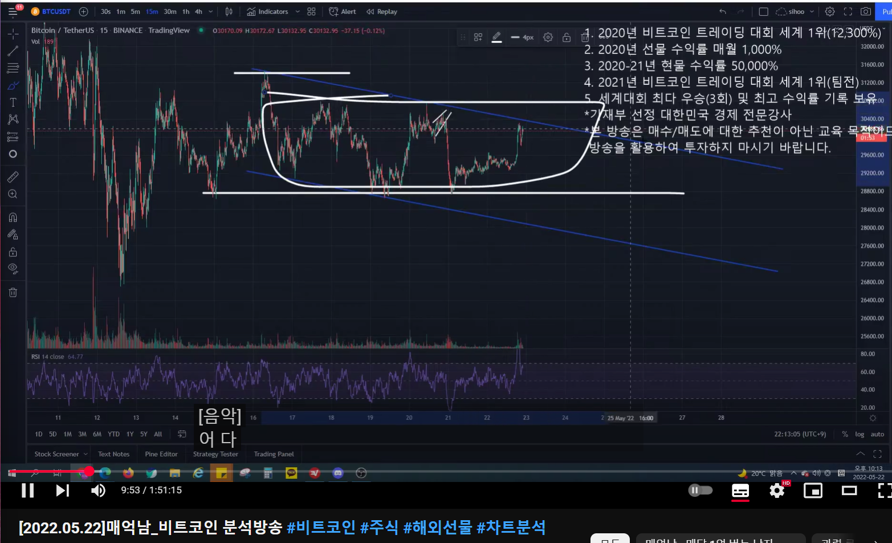The width and height of the screenshot is (892, 543).
Task: Toggle YouTube autoplay switch
Action: click(x=700, y=490)
